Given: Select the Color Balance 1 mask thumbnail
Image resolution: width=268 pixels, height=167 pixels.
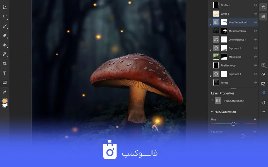Looking at the screenshot, I should tap(224, 39).
